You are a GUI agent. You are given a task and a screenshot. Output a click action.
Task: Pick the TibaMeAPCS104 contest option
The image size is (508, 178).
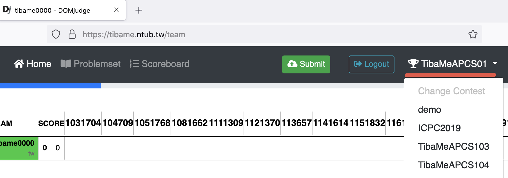(x=453, y=165)
